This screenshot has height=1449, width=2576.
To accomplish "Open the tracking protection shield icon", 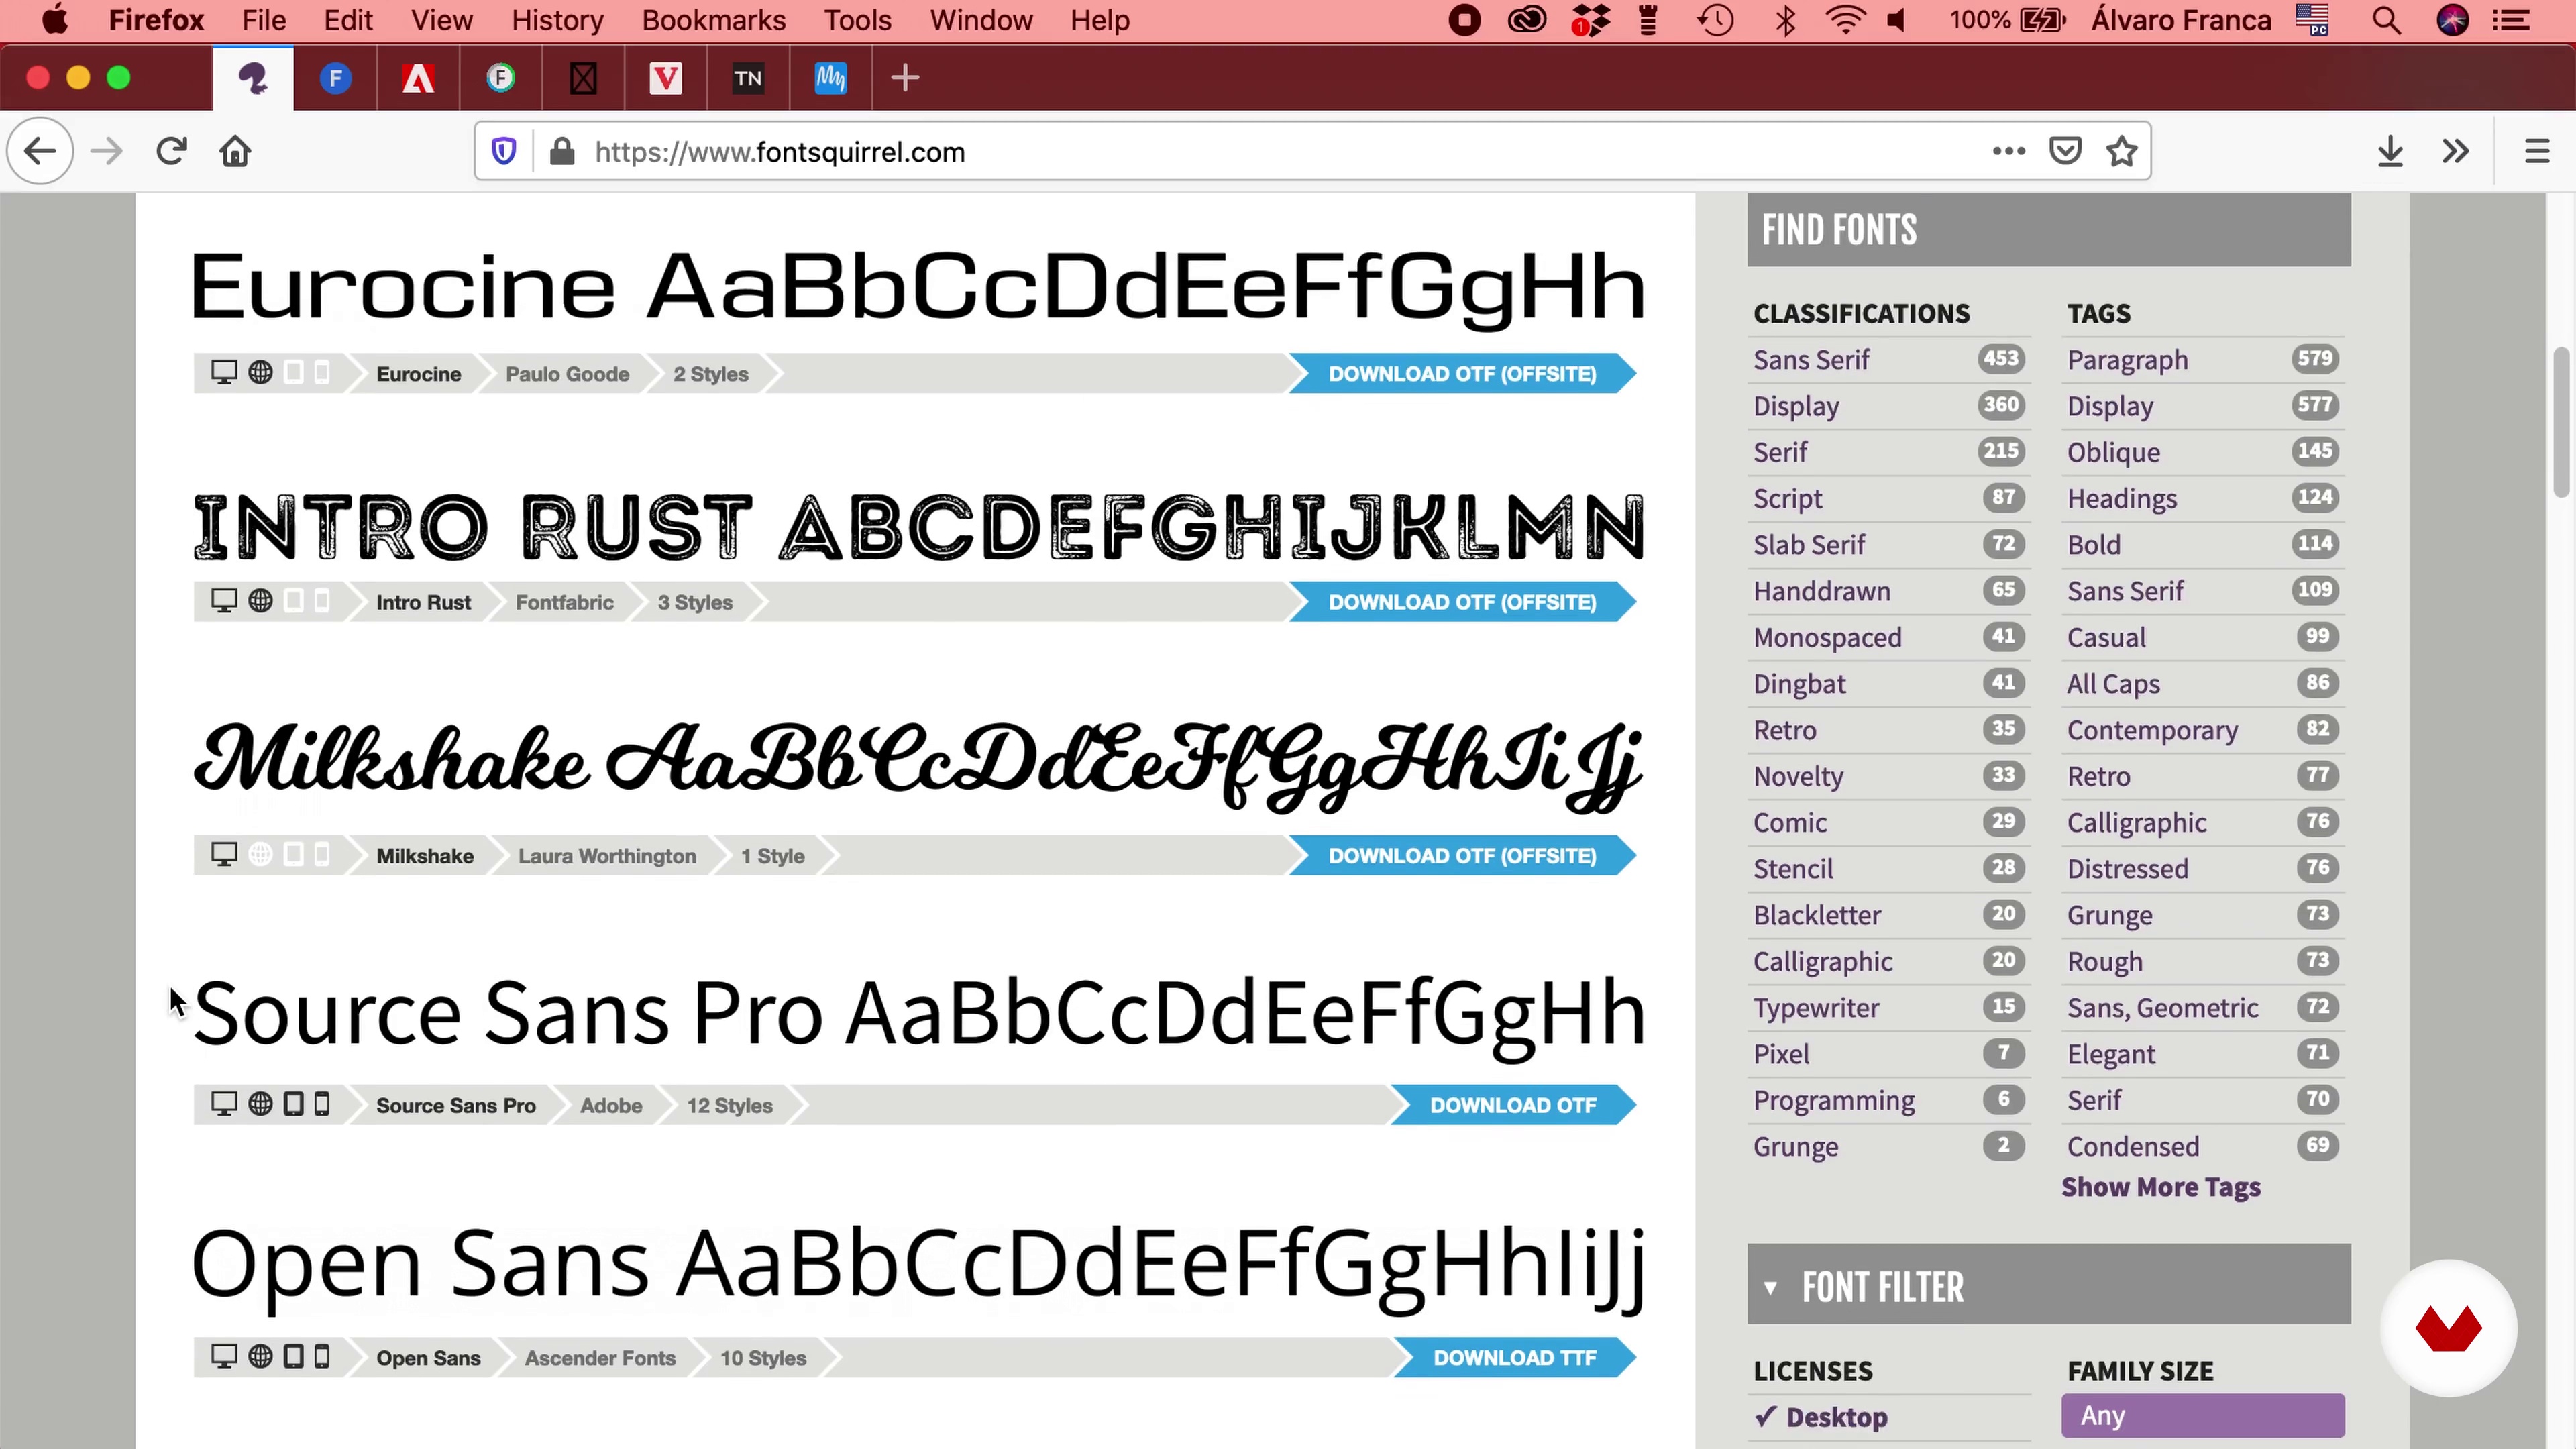I will pos(504,152).
